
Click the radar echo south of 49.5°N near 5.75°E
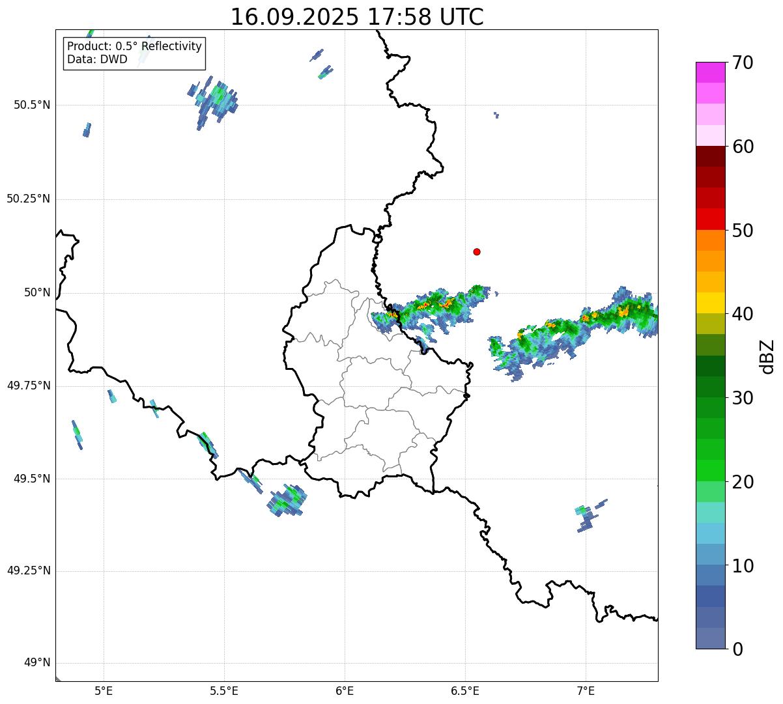click(287, 501)
